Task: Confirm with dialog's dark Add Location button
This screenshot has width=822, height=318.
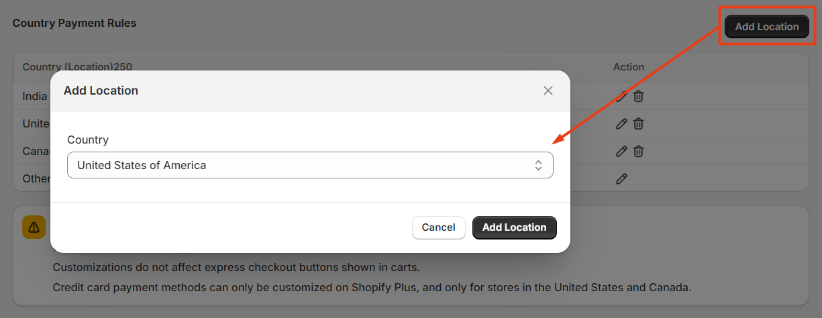Action: 514,227
